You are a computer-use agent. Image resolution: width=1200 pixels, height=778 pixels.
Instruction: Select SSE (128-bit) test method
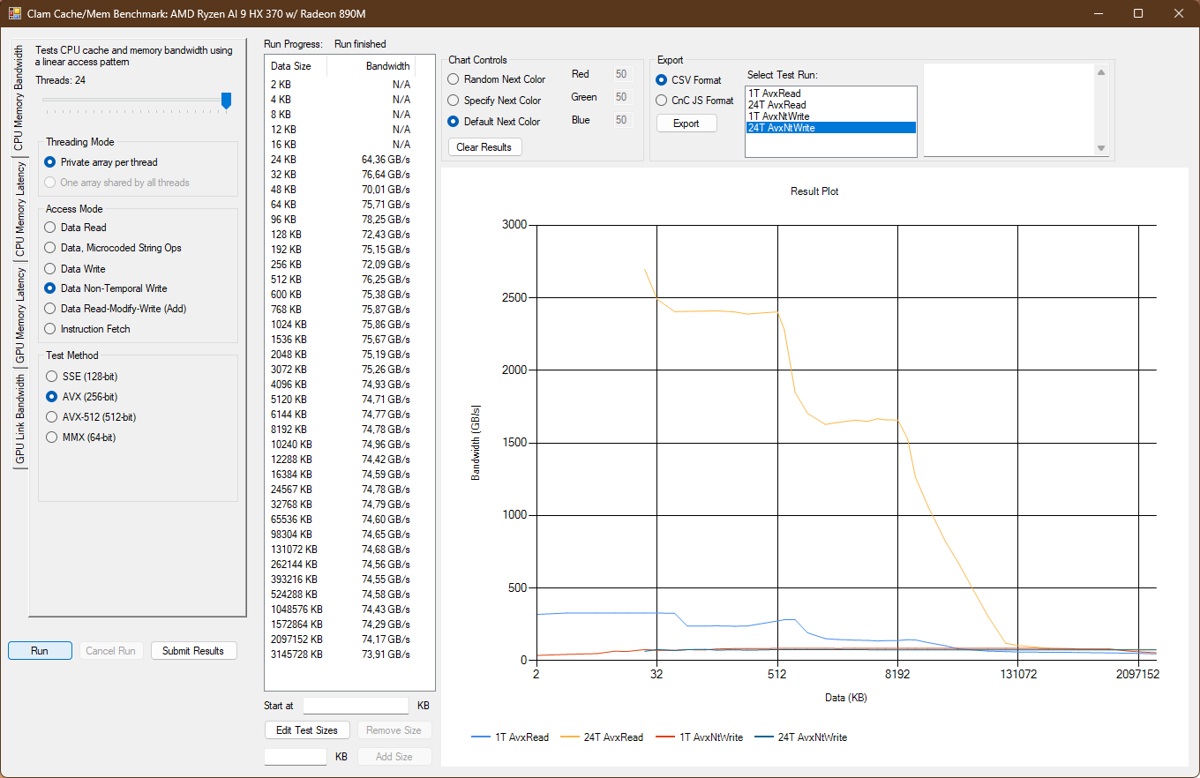[50, 377]
